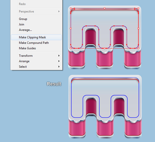
Task: Select Join in the context menu
Action: tap(36, 24)
